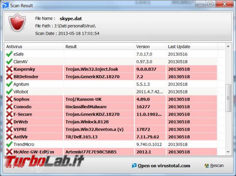236x176 pixels.
Task: Click the file path J:\Dati personal\Virus\
Action: pyautogui.click(x=75, y=26)
